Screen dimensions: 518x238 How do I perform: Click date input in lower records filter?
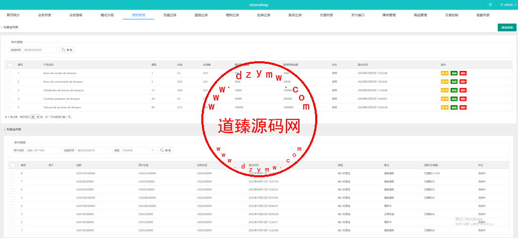pos(93,150)
